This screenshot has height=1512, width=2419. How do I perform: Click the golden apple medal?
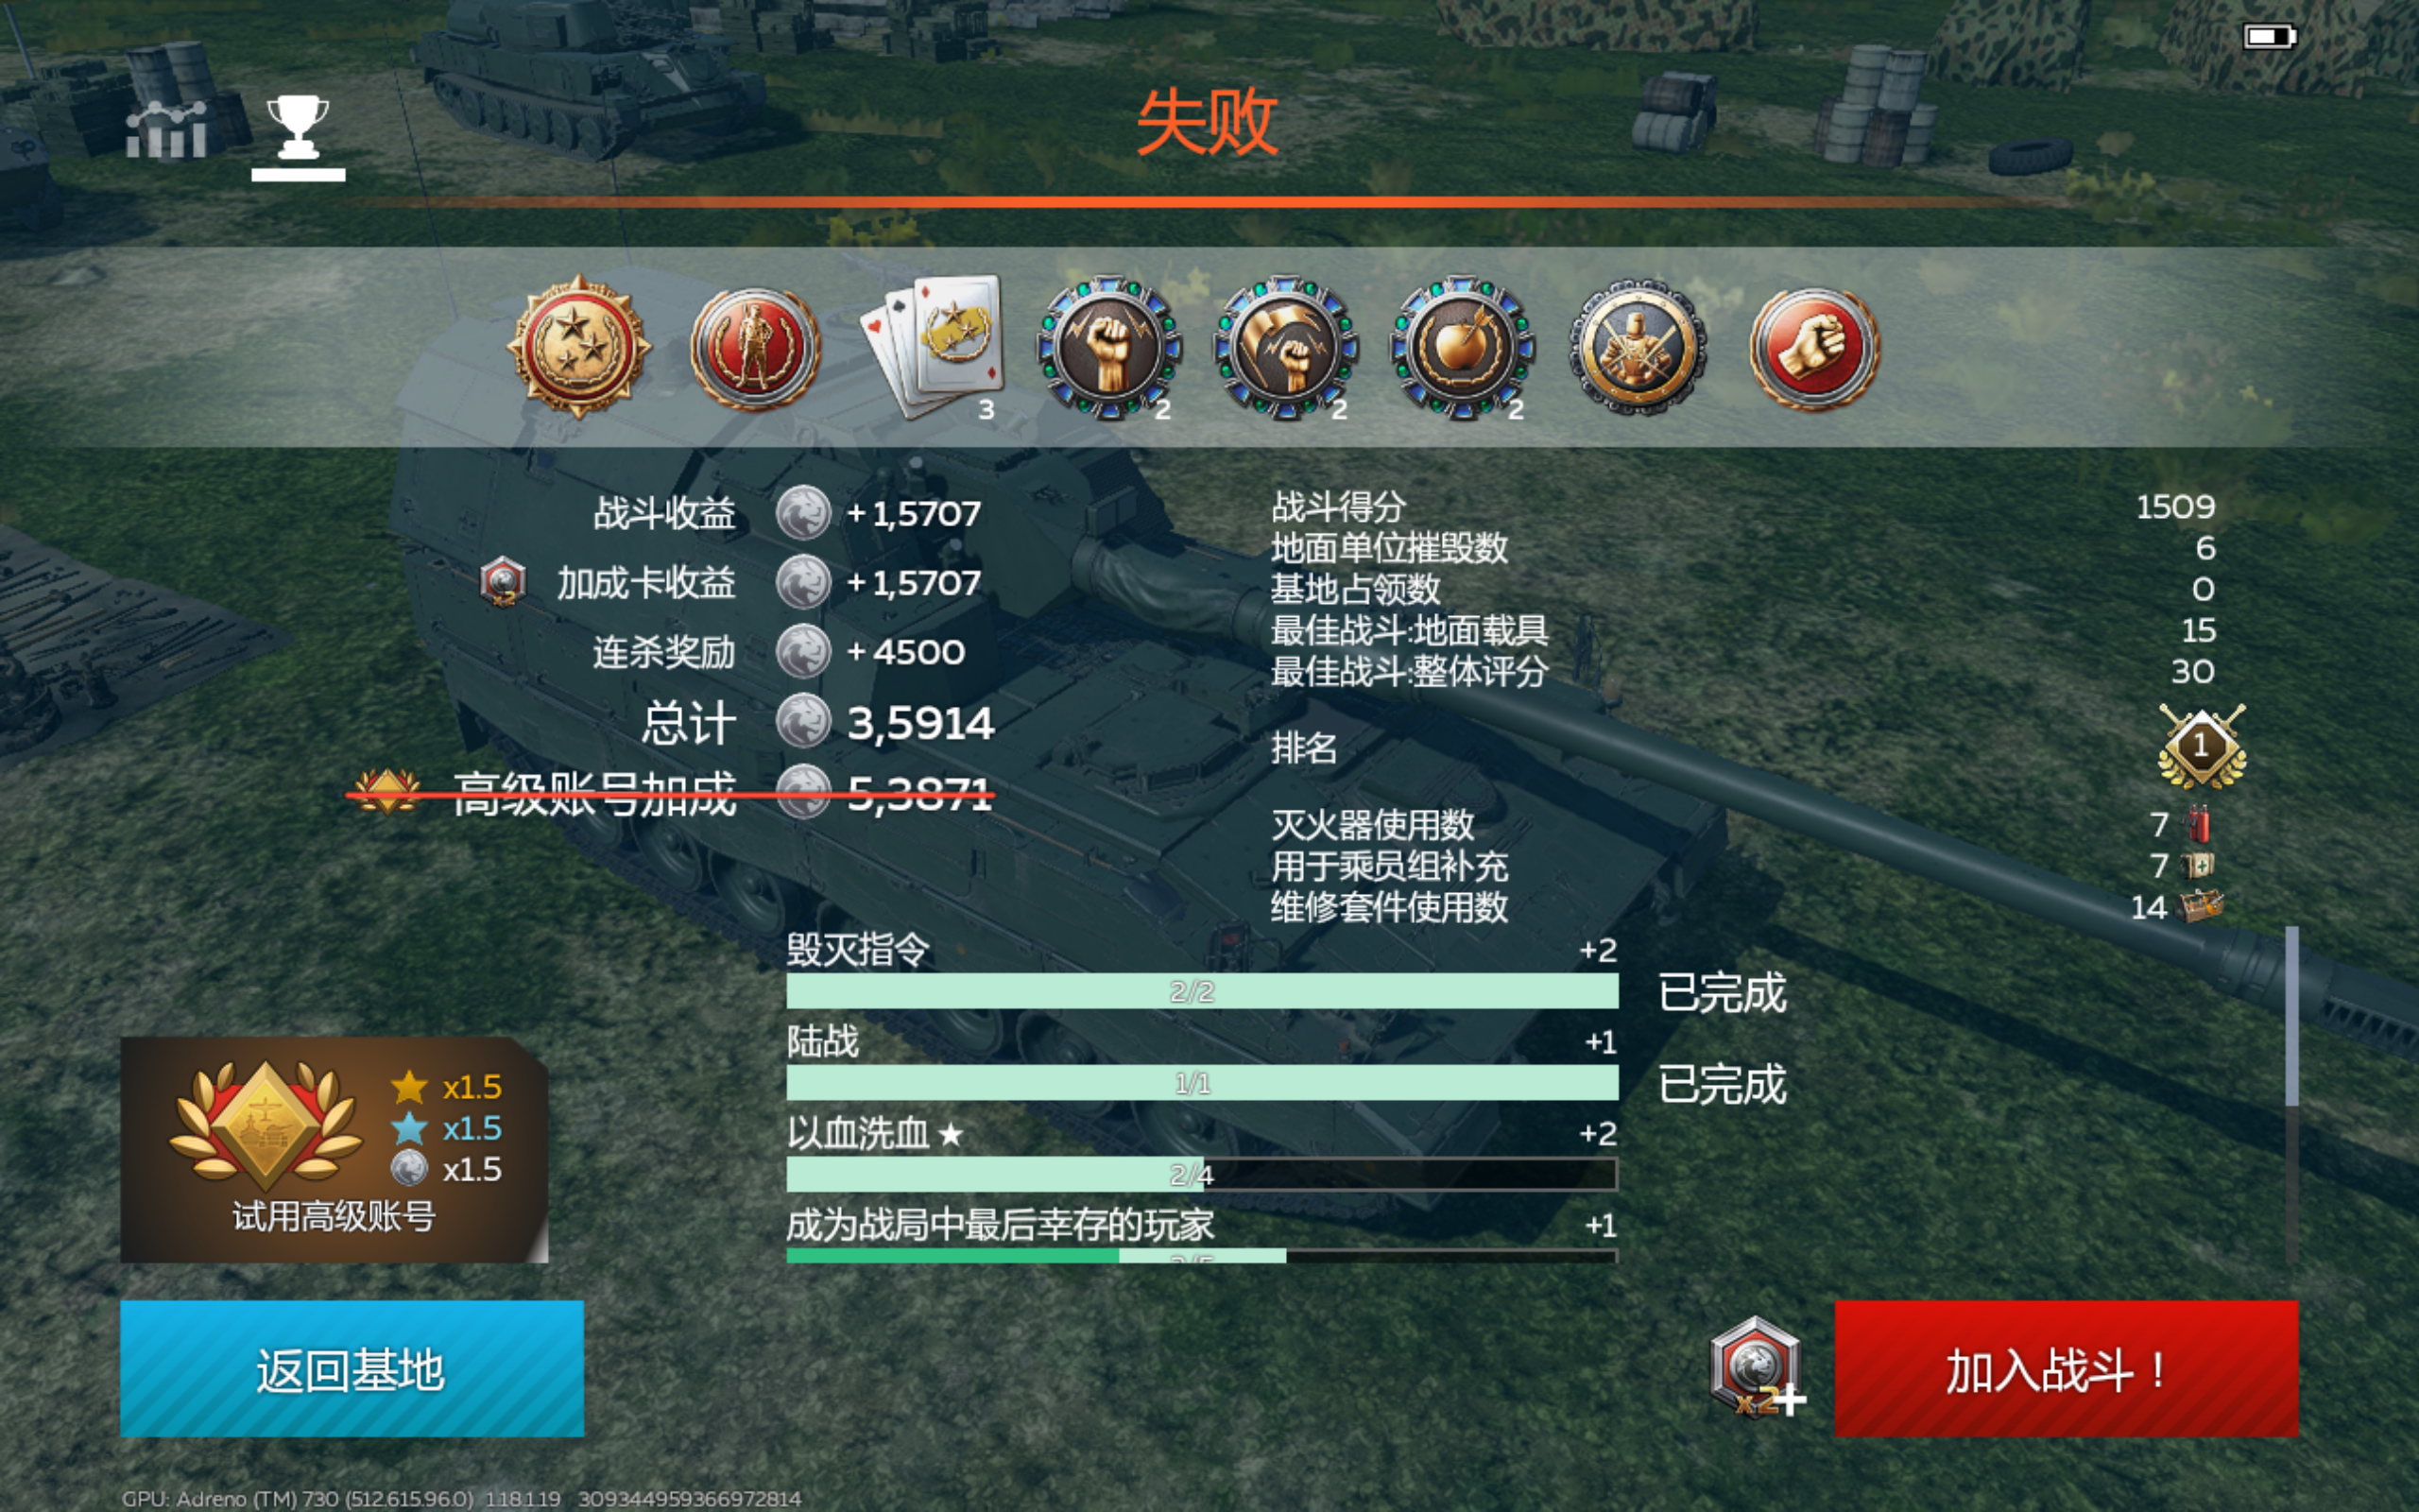pyautogui.click(x=1462, y=348)
